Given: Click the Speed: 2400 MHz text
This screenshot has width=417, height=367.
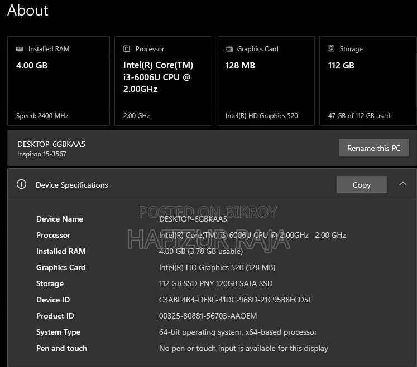Looking at the screenshot, I should (x=42, y=116).
